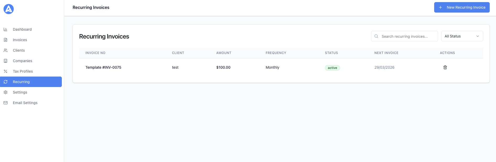Click FREQUENCY column header
Viewport: 496px width, 162px height.
[276, 53]
